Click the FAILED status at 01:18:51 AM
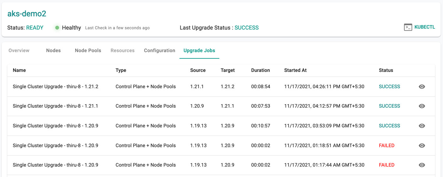 387,146
